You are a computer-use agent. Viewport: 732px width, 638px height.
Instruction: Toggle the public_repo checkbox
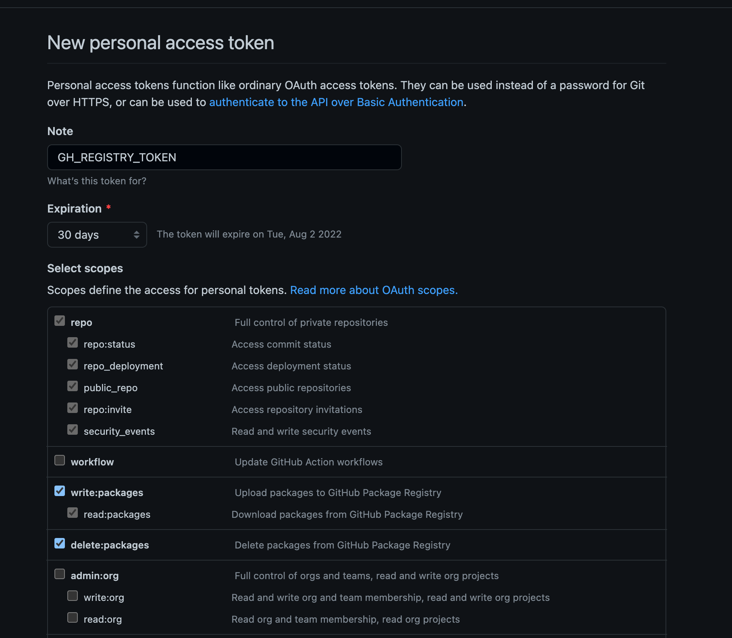pyautogui.click(x=73, y=386)
